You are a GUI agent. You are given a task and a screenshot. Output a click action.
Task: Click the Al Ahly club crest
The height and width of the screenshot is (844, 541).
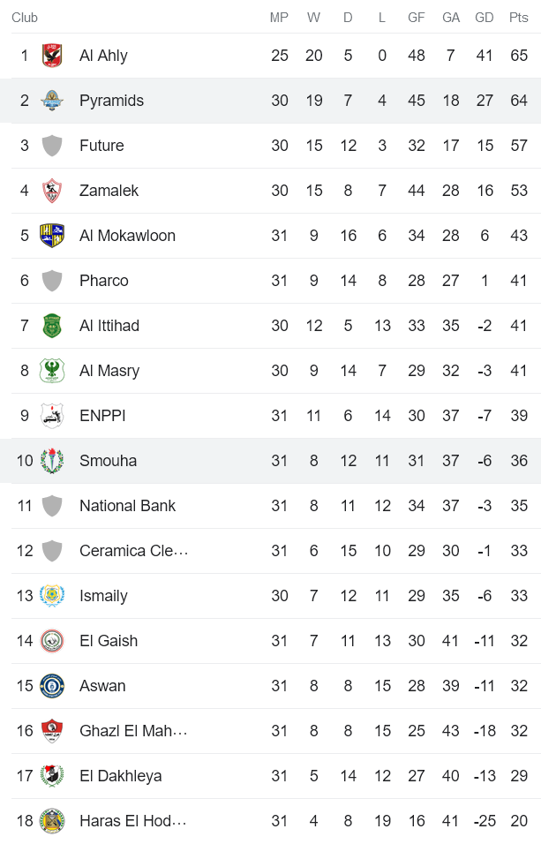pos(52,56)
